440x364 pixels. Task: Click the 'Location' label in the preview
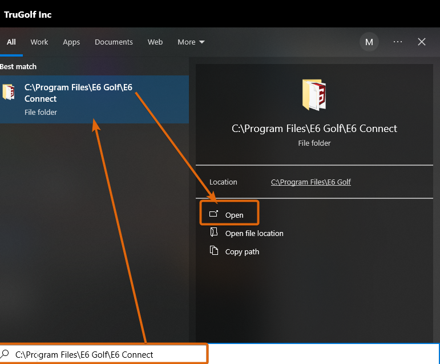point(223,182)
